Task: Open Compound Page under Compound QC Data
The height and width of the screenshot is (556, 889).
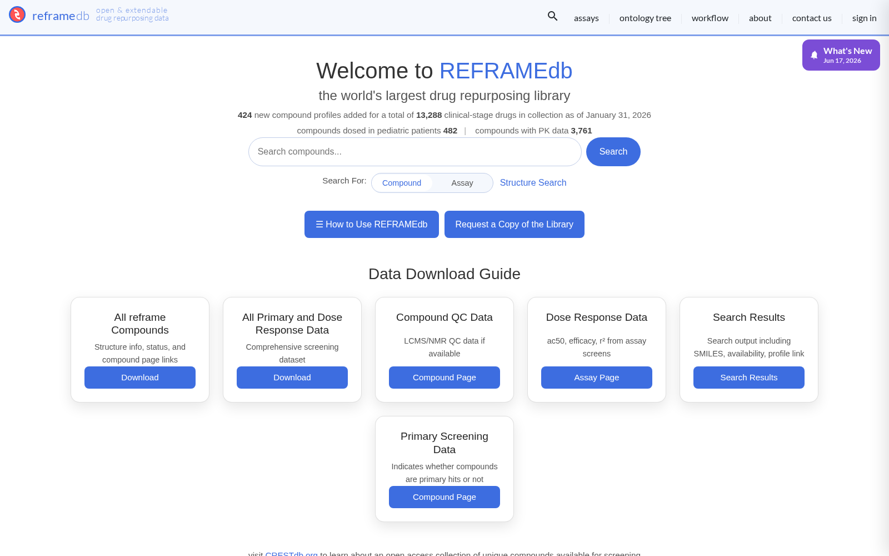Action: click(444, 378)
